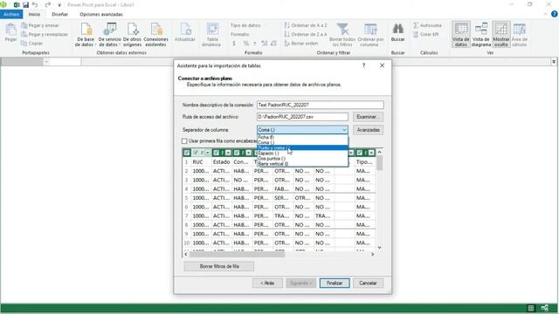Open the RUC column filter arrow
Screen dimensions: 559x314
pyautogui.click(x=208, y=153)
